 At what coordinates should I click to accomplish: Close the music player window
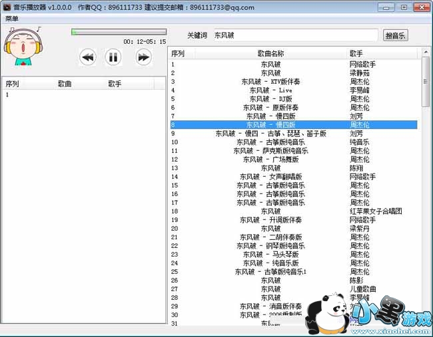coord(422,7)
